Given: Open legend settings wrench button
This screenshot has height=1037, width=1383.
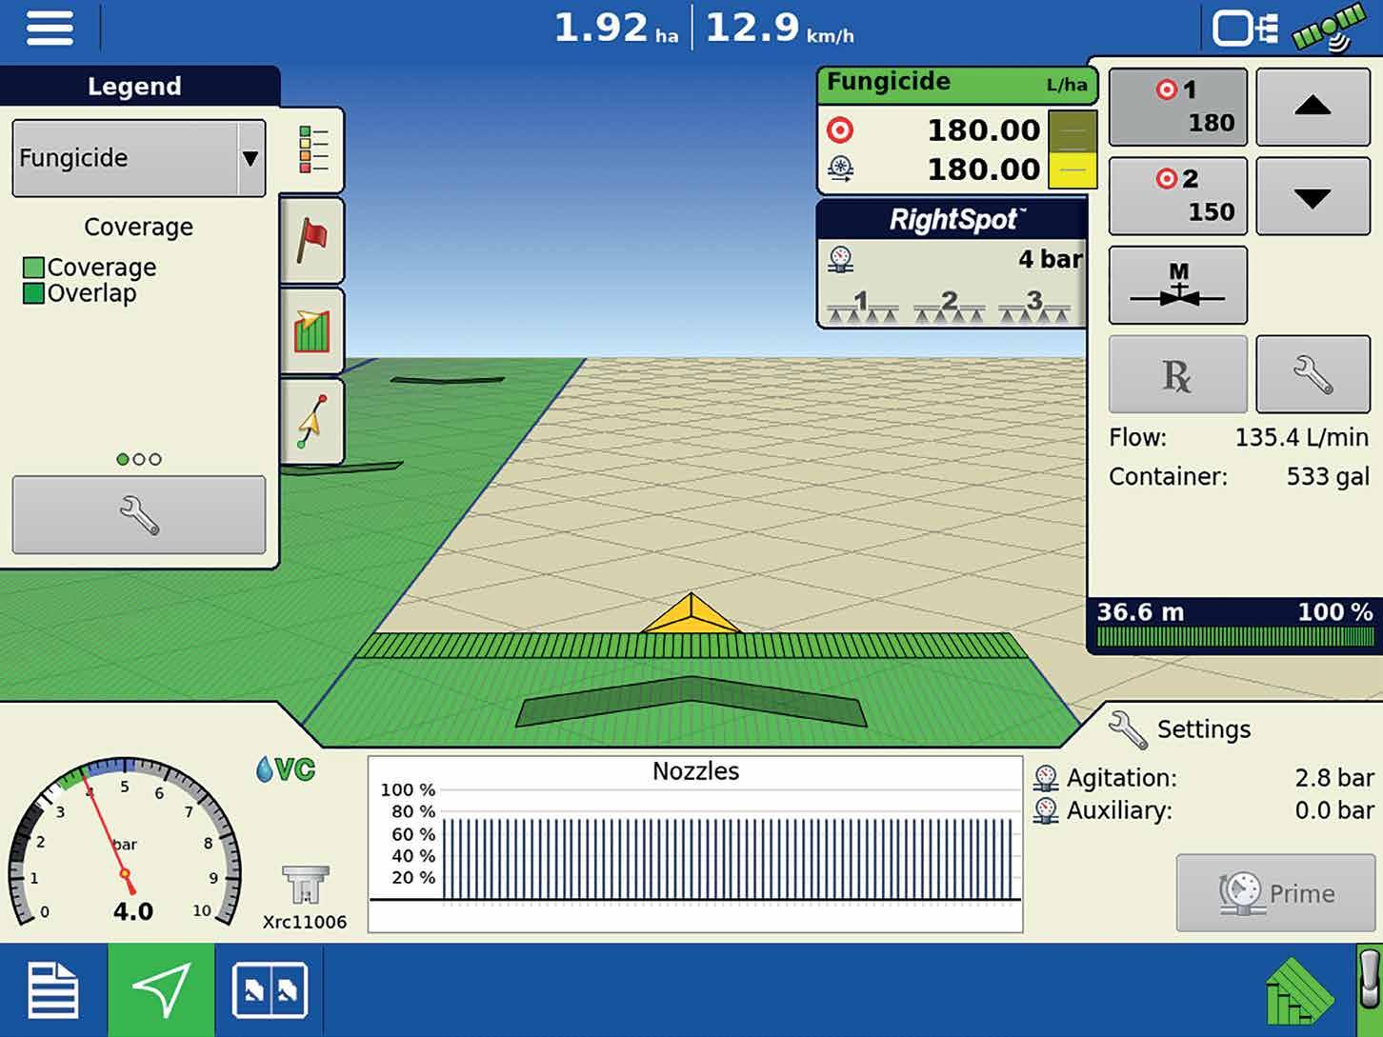Looking at the screenshot, I should (139, 515).
